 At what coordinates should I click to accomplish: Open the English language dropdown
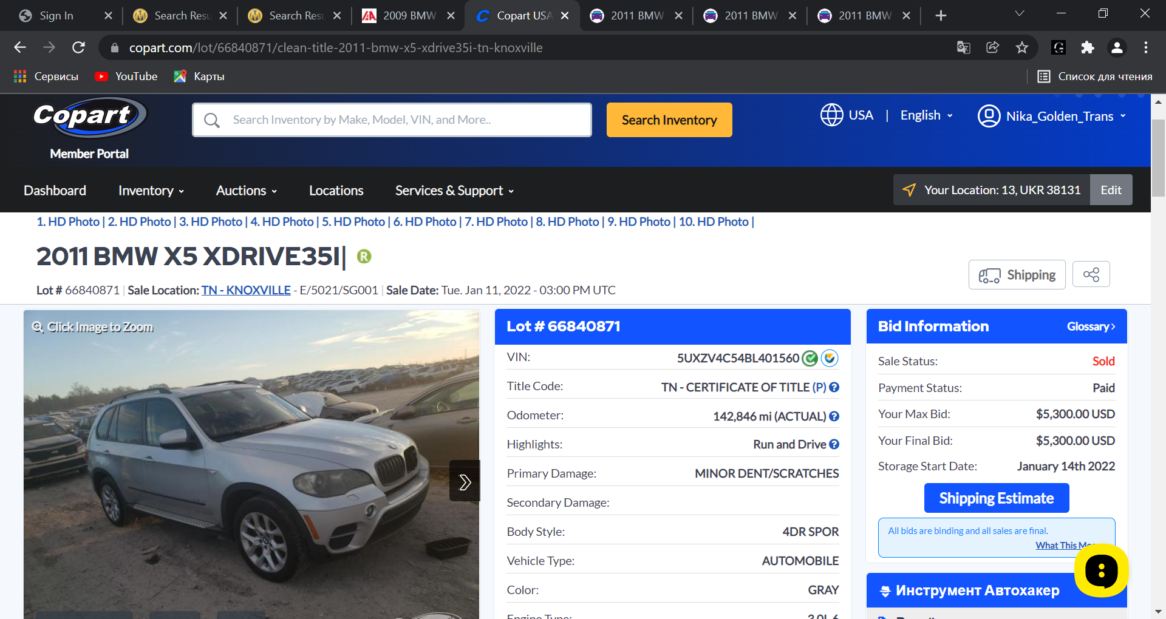927,115
